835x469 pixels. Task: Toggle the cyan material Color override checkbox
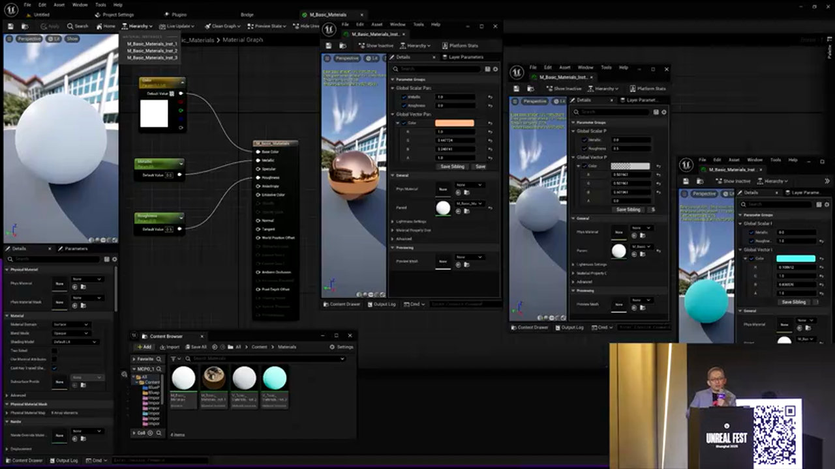click(750, 259)
